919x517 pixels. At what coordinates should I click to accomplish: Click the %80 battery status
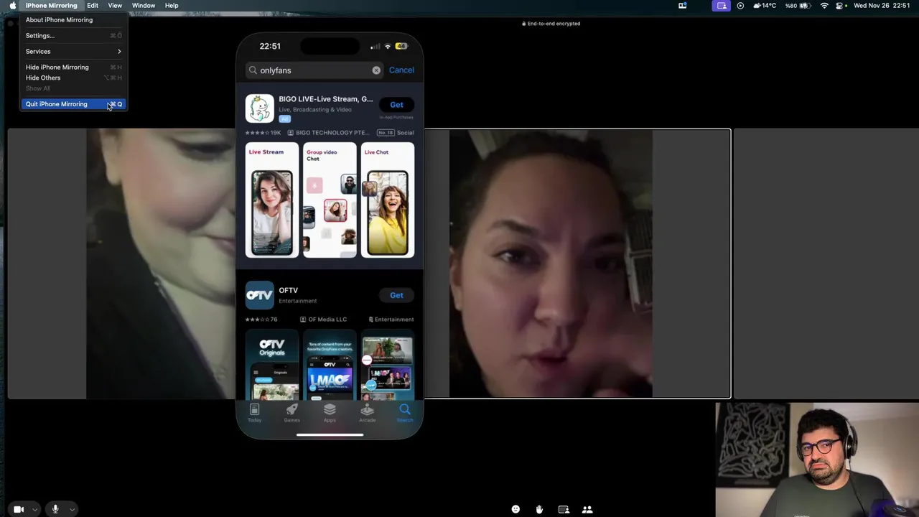(x=798, y=5)
